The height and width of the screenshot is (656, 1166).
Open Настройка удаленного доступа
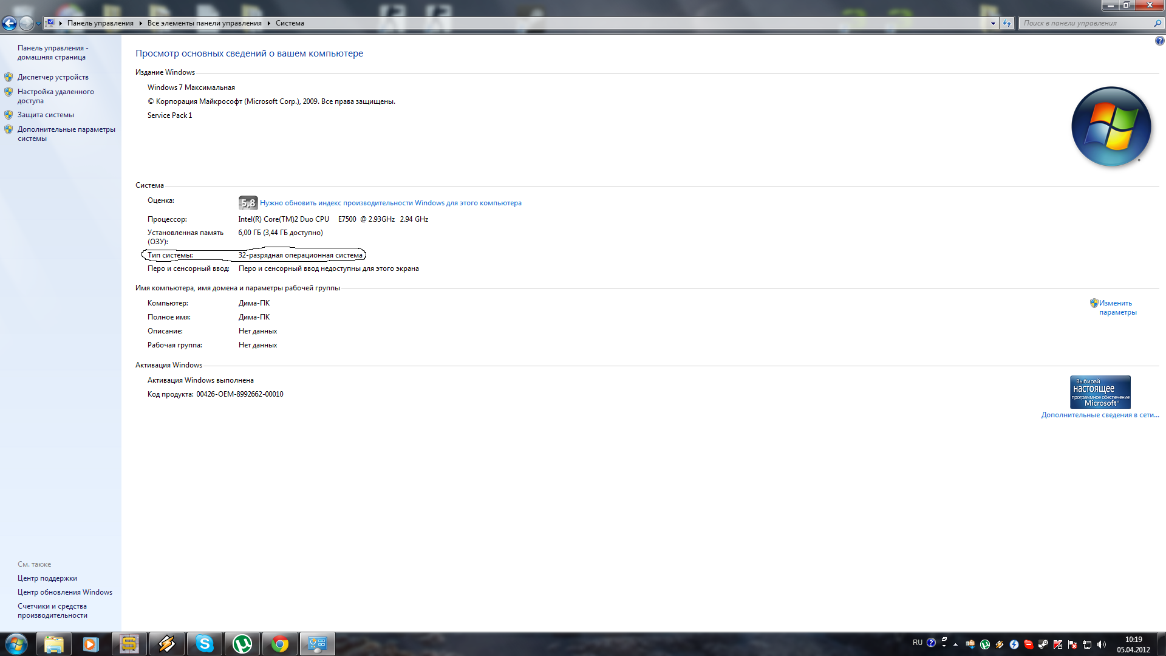pyautogui.click(x=56, y=96)
